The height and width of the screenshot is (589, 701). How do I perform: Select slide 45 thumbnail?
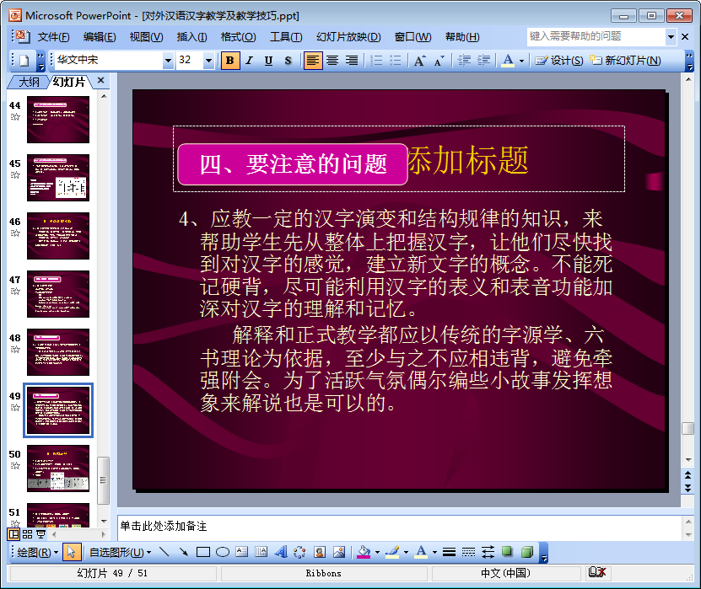pos(58,178)
